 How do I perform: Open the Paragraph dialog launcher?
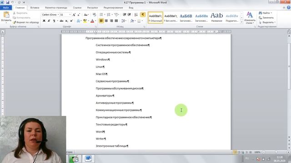[144, 27]
